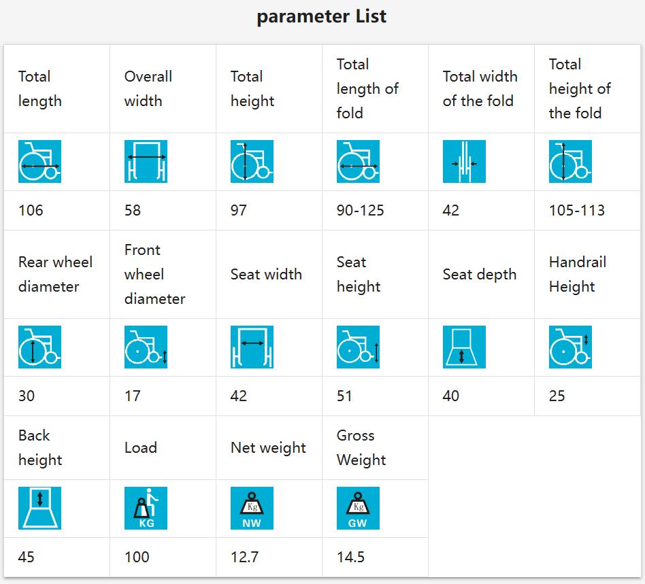The height and width of the screenshot is (584, 645).
Task: Click the Seat width icon
Action: (252, 347)
